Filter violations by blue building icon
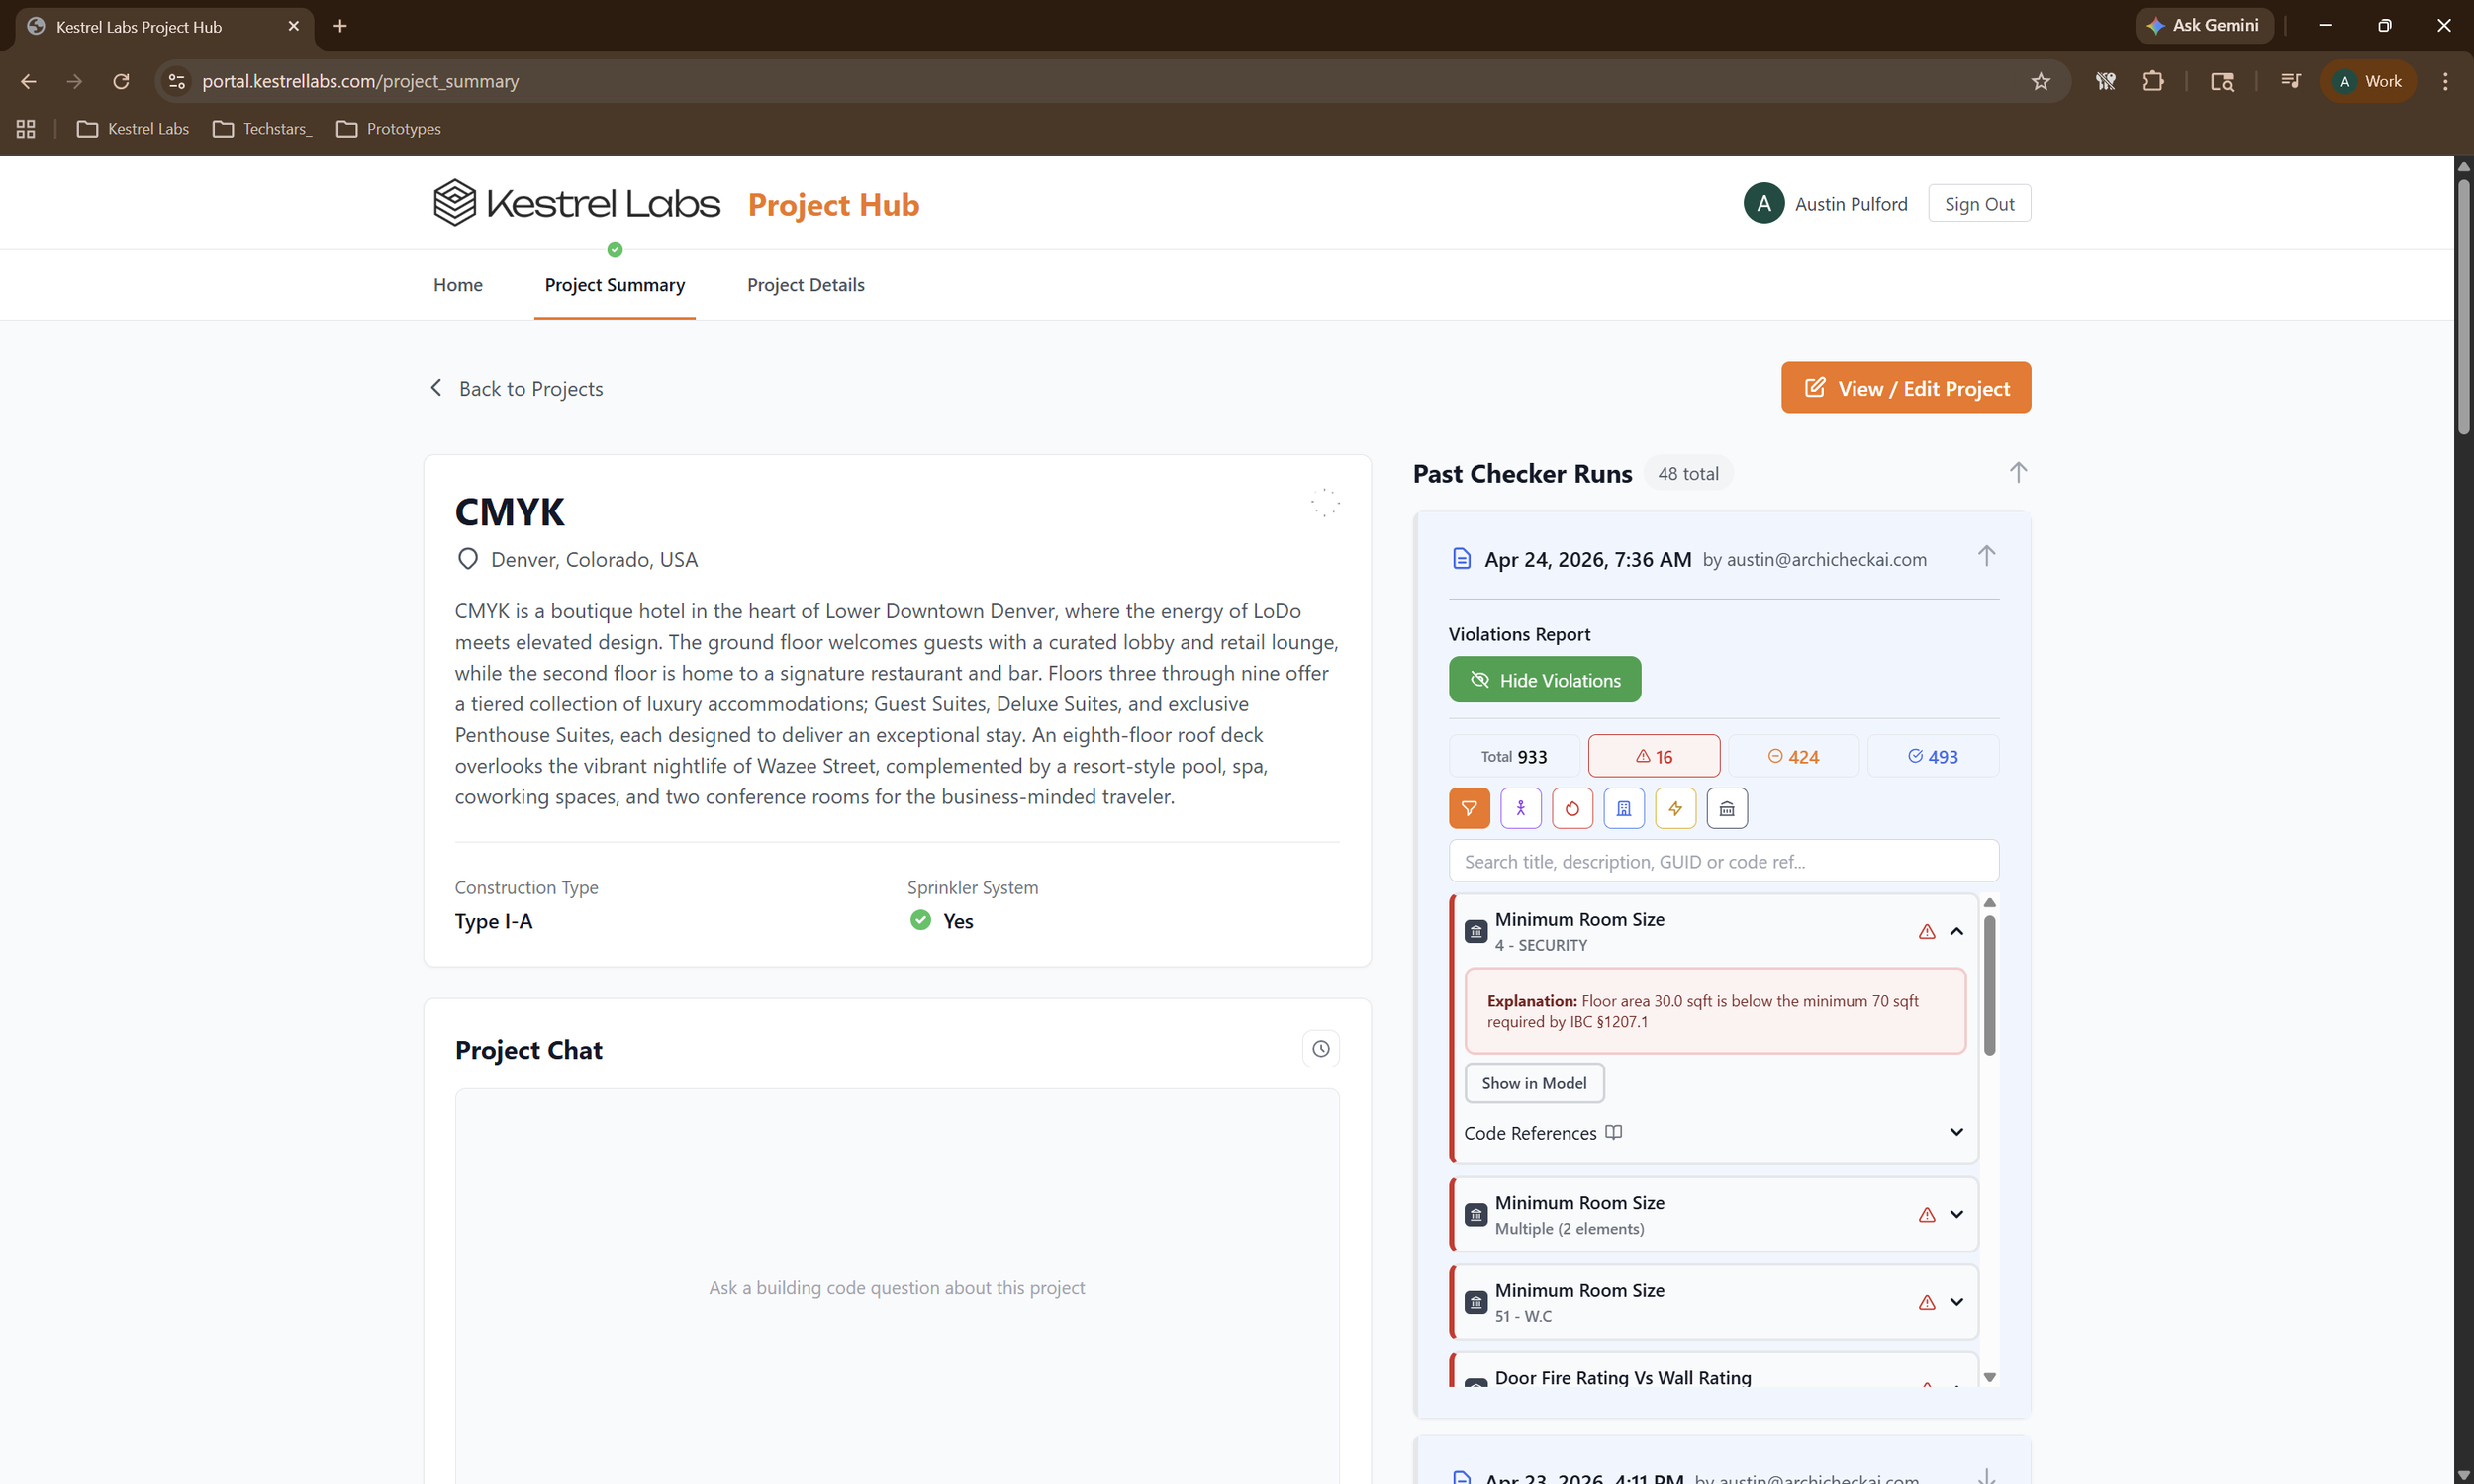 1624,808
